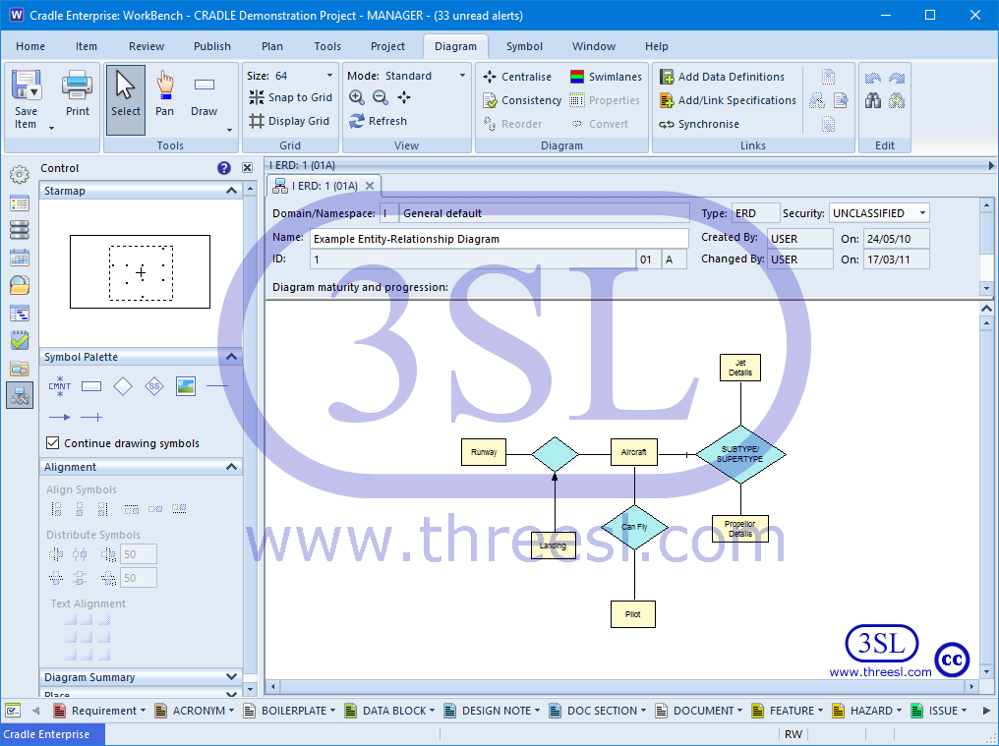
Task: Click the Synchronise links button
Action: point(699,124)
